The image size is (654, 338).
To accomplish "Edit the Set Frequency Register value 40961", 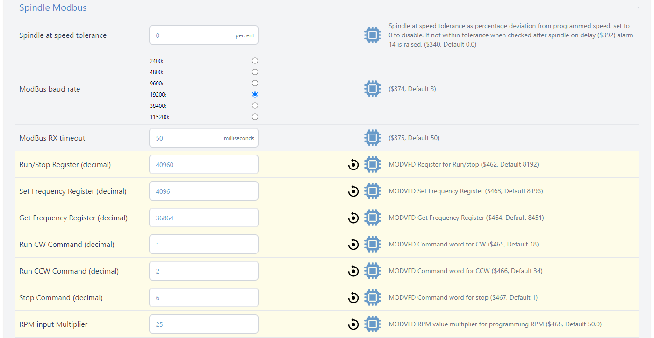I will tap(204, 191).
